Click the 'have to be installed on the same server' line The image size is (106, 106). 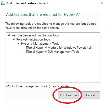tap(32, 28)
